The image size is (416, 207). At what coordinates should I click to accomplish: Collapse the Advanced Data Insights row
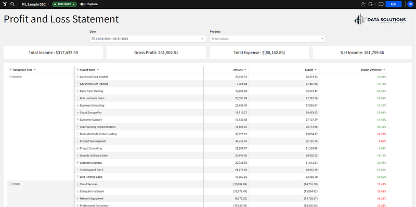pyautogui.click(x=77, y=76)
